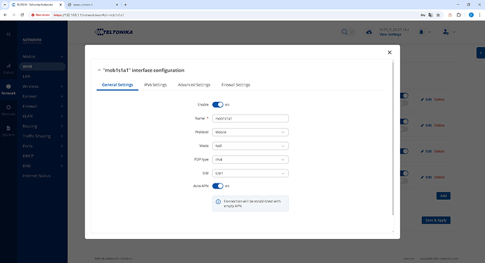Expand the SIM dropdown

pyautogui.click(x=250, y=173)
